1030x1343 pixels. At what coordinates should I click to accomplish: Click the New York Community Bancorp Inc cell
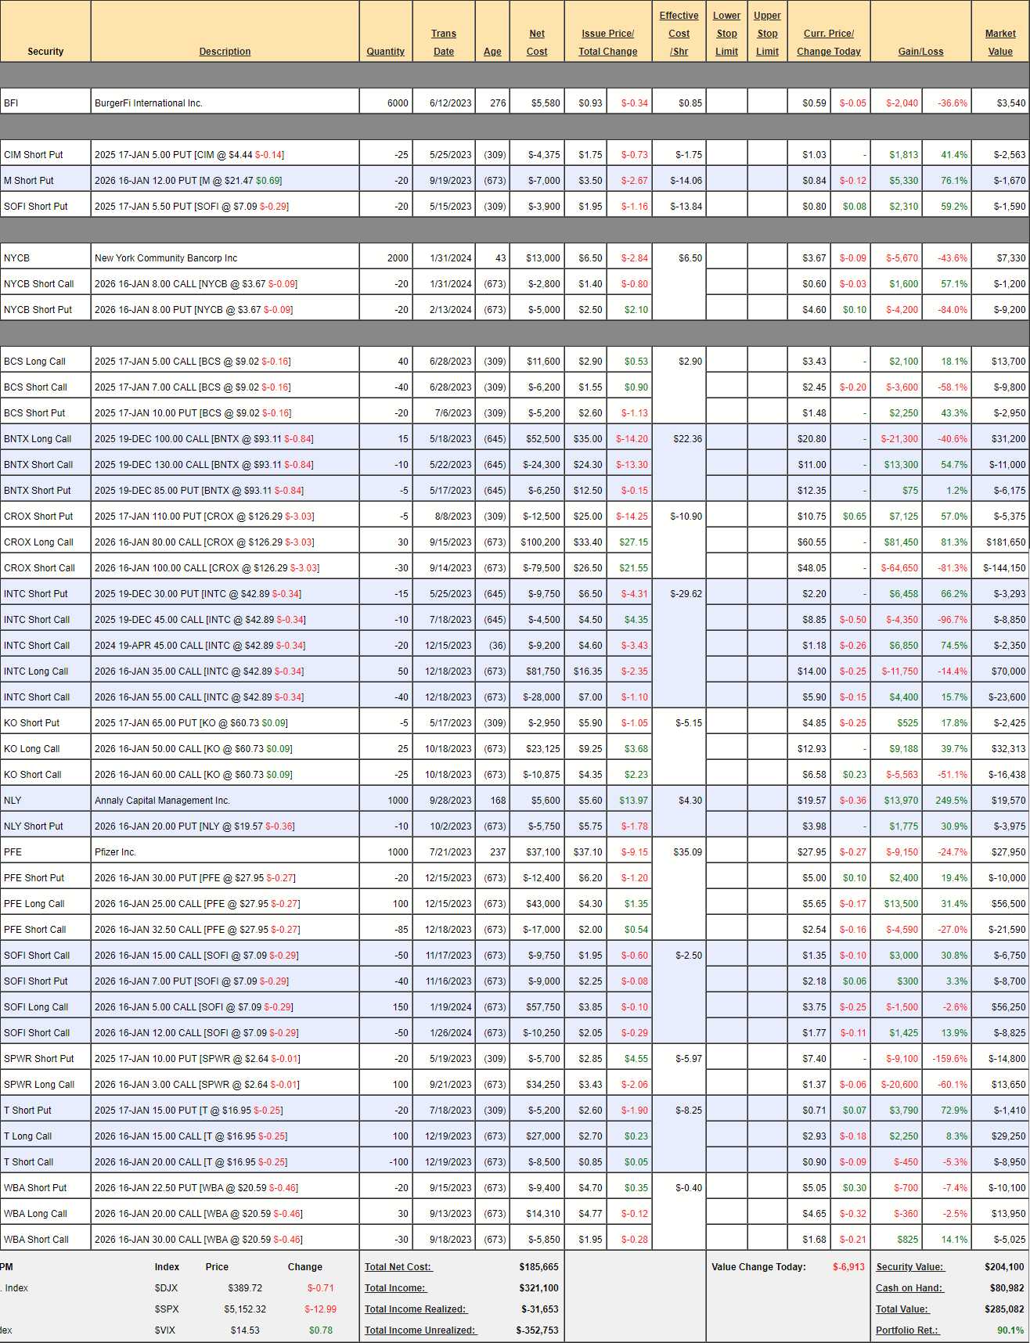tap(166, 258)
